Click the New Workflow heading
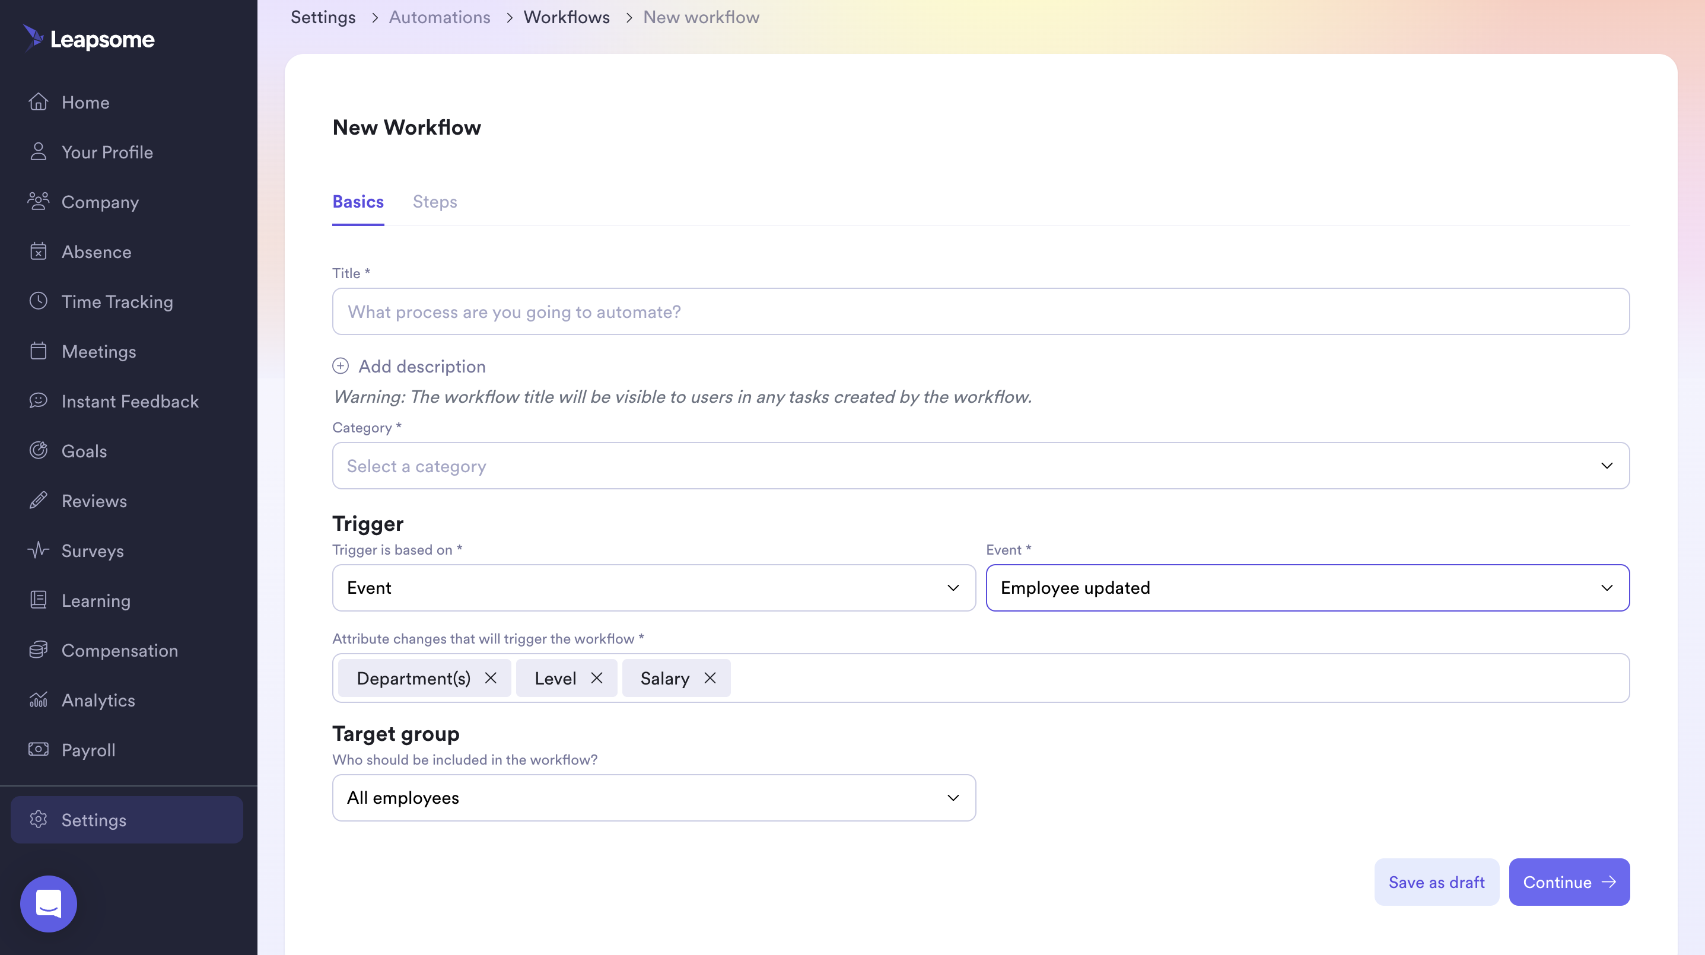This screenshot has height=955, width=1705. coord(406,127)
